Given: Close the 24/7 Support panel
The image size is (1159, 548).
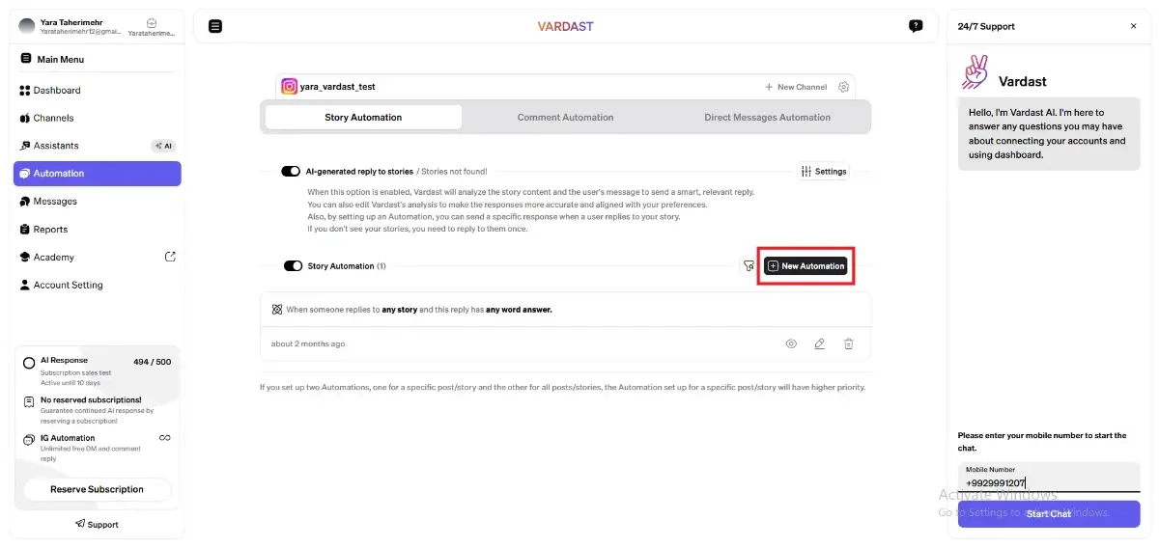Looking at the screenshot, I should (1133, 26).
